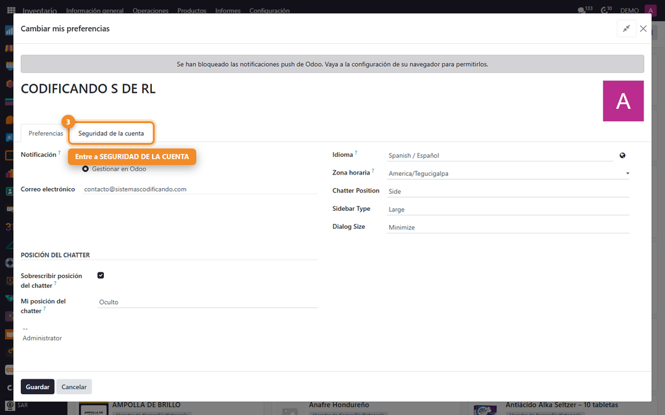Open the Idioma language dropdown
The image size is (665, 415).
(x=500, y=156)
